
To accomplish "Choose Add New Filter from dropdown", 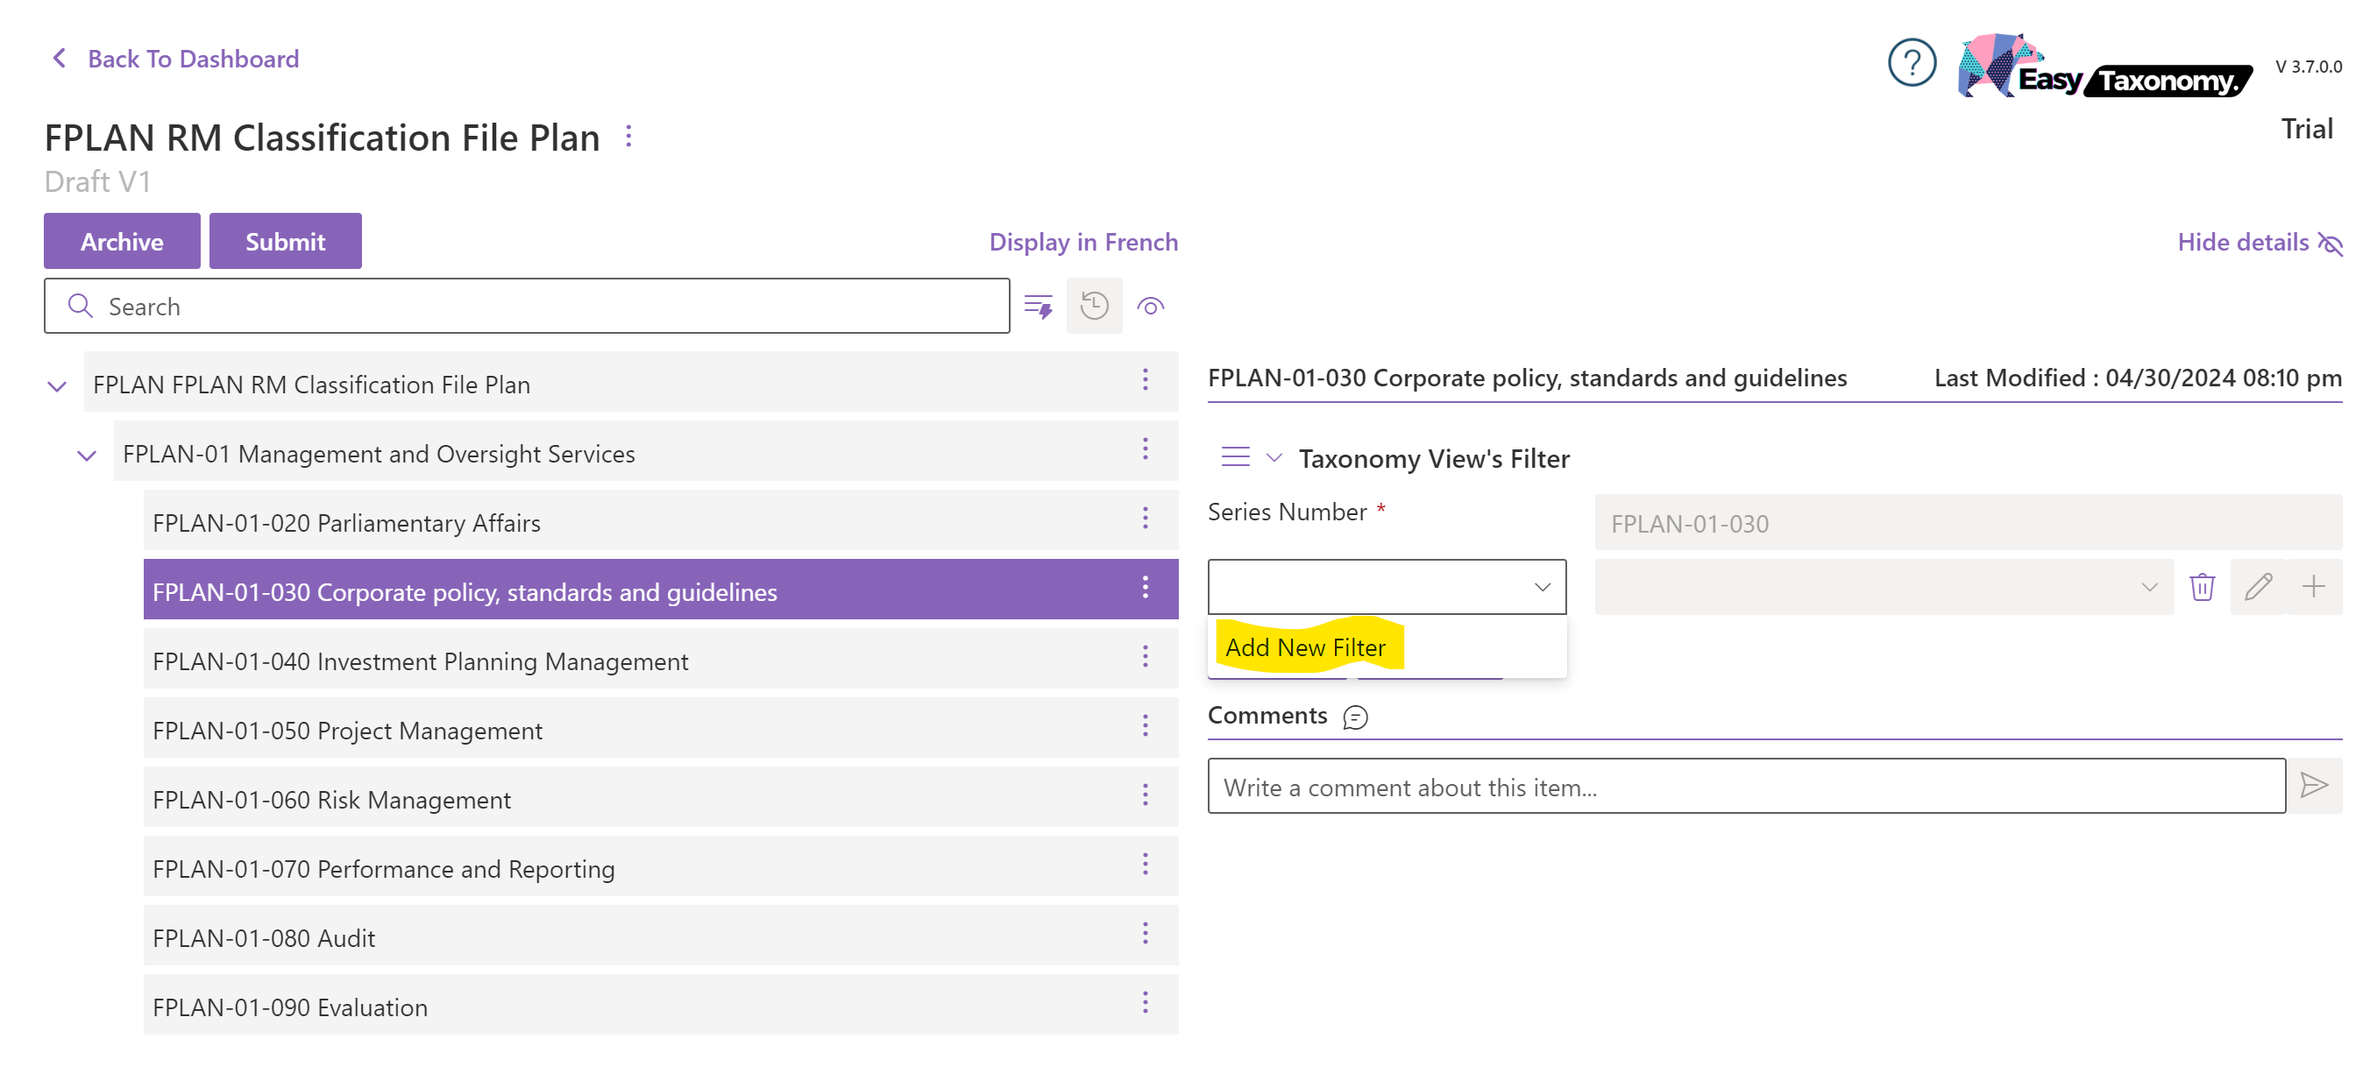I will [x=1305, y=647].
